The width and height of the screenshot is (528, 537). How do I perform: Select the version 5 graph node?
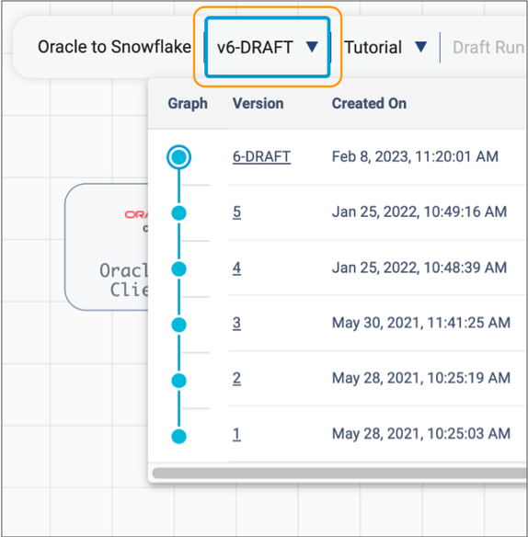click(x=178, y=213)
